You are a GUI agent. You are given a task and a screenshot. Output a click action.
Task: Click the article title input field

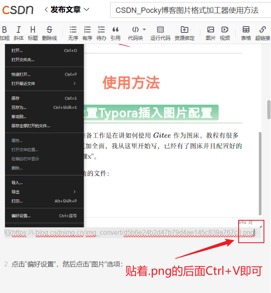point(190,10)
